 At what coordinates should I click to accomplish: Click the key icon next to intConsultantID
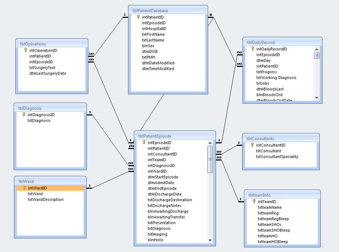pos(252,145)
